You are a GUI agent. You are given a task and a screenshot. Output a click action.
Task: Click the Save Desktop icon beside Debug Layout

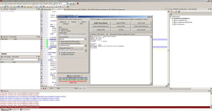pyautogui.click(x=71, y=3)
